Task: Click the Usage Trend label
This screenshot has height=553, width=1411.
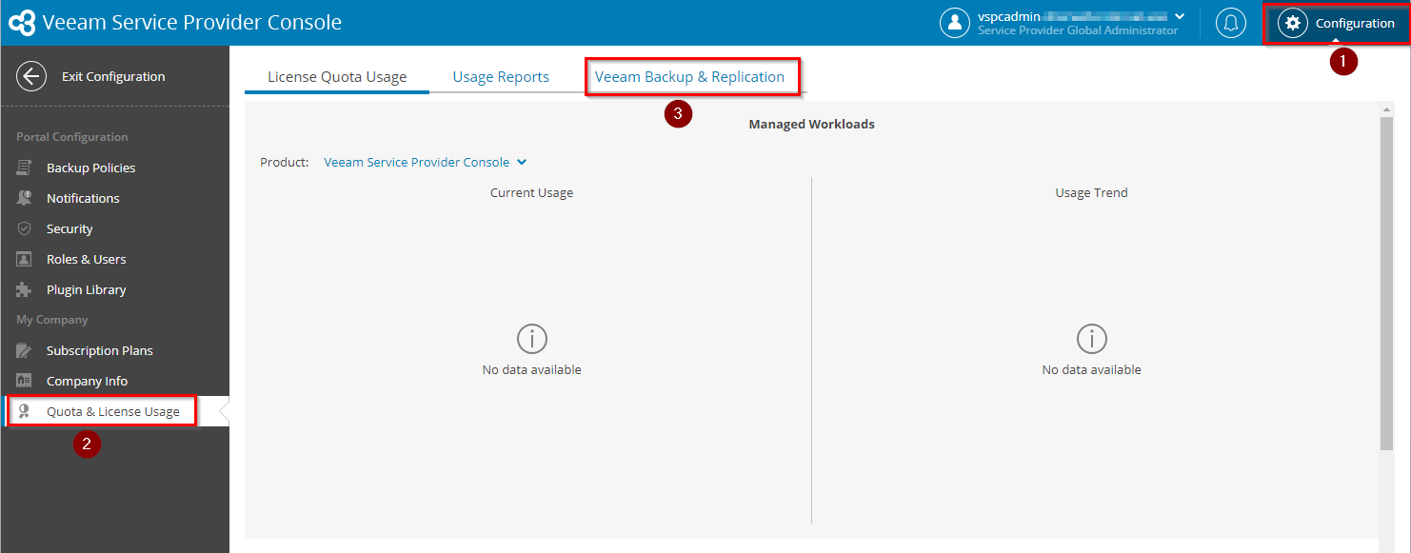Action: 1091,192
